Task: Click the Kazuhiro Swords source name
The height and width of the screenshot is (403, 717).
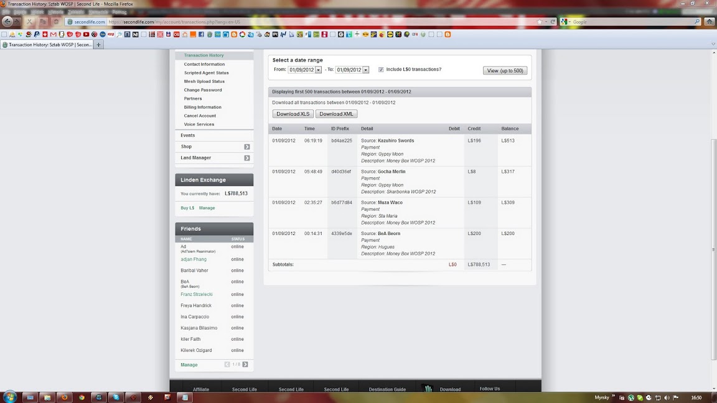Action: point(396,141)
